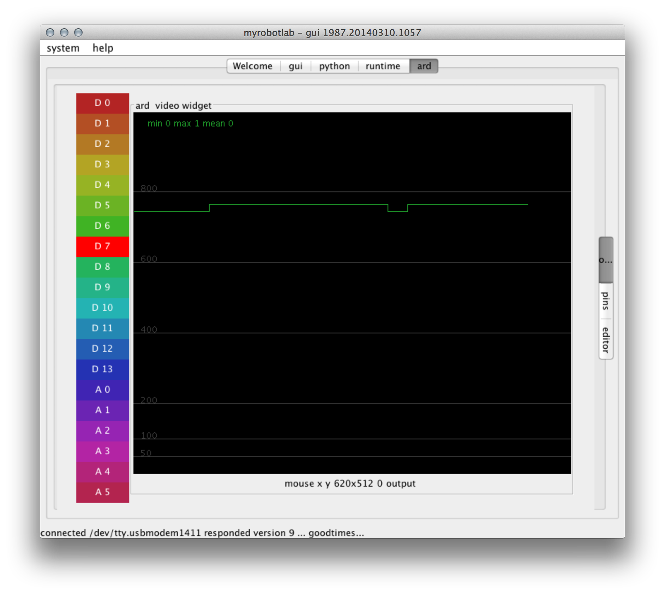The width and height of the screenshot is (665, 594).
Task: Switch to the runtime tab
Action: point(383,66)
